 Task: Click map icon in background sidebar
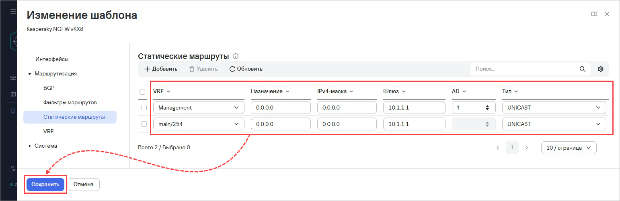click(x=13, y=94)
